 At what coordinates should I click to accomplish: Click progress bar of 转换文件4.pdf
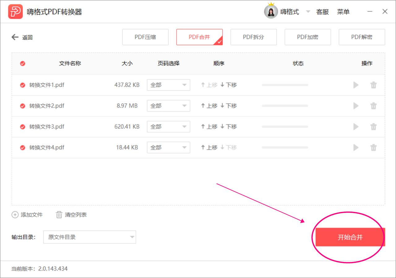pyautogui.click(x=285, y=148)
